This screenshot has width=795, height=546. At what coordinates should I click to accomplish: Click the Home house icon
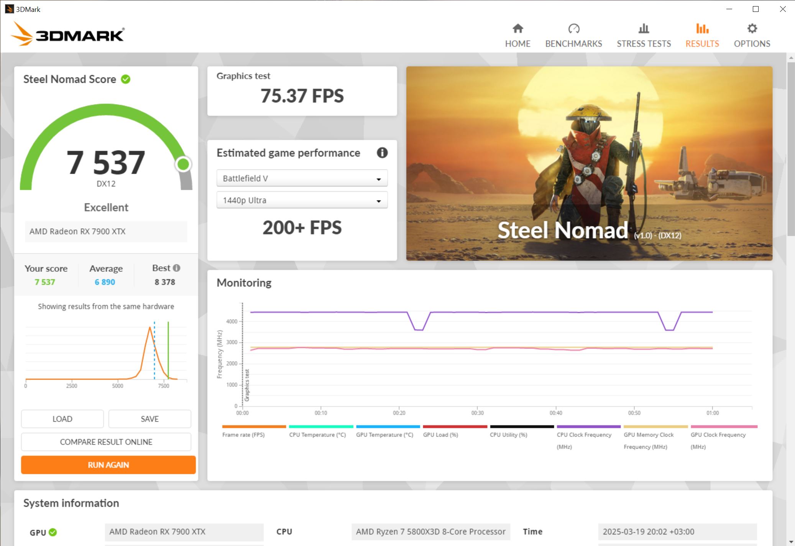click(x=517, y=29)
